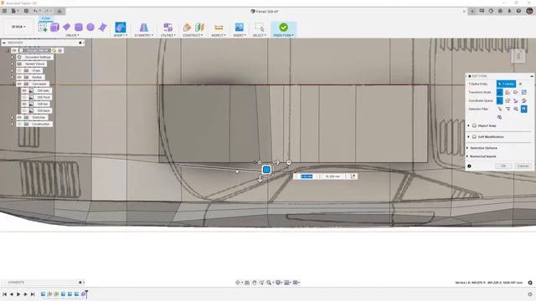
Task: Expand the Named Views tree node
Action: tap(13, 64)
